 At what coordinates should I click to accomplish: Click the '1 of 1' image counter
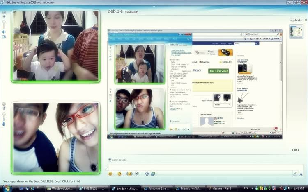(295, 150)
